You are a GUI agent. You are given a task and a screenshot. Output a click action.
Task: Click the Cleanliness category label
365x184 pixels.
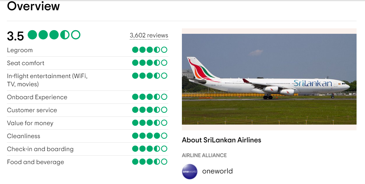[x=23, y=136]
